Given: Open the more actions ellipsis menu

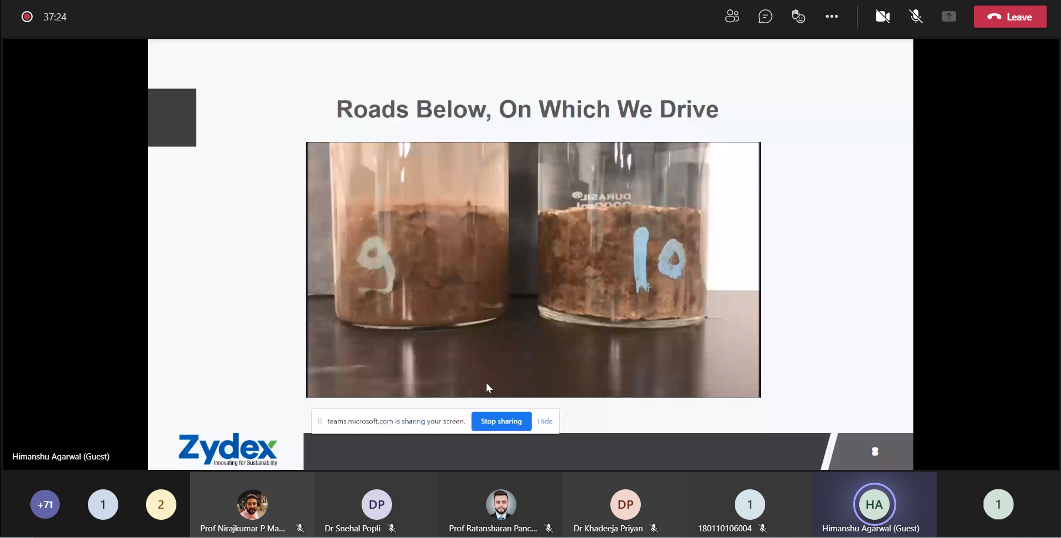Looking at the screenshot, I should [832, 17].
